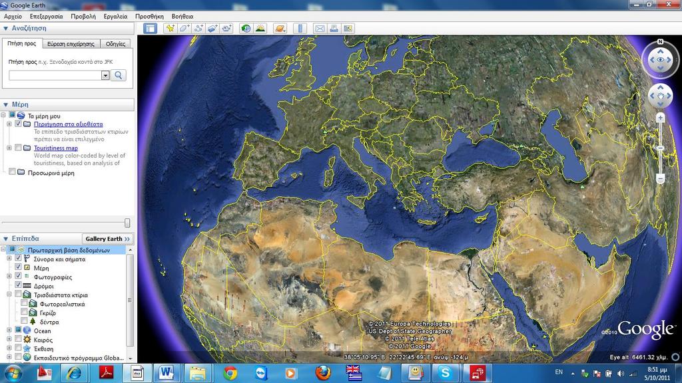Open the Προσθήκη menu
The width and height of the screenshot is (682, 383).
[149, 17]
